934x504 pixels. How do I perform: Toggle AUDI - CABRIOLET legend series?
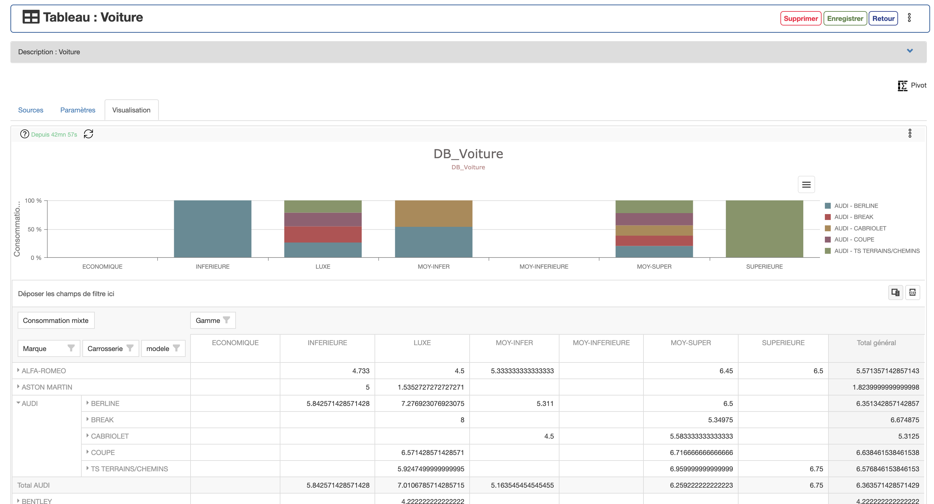(x=860, y=228)
